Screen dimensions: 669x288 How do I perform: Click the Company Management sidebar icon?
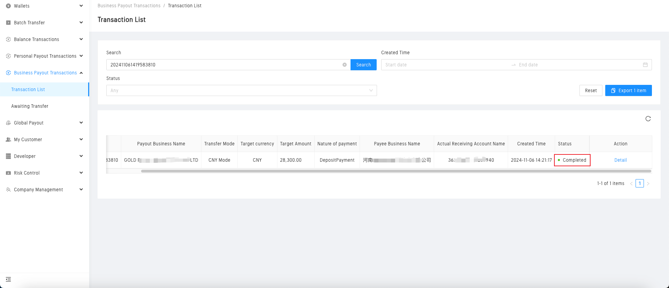(x=8, y=190)
